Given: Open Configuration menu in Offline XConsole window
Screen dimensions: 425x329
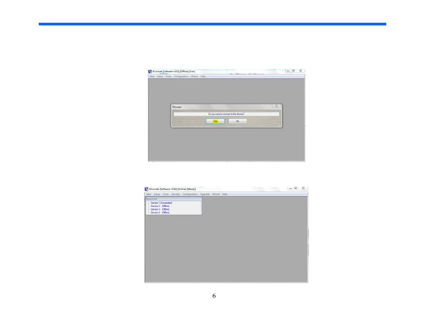Looking at the screenshot, I should point(181,77).
